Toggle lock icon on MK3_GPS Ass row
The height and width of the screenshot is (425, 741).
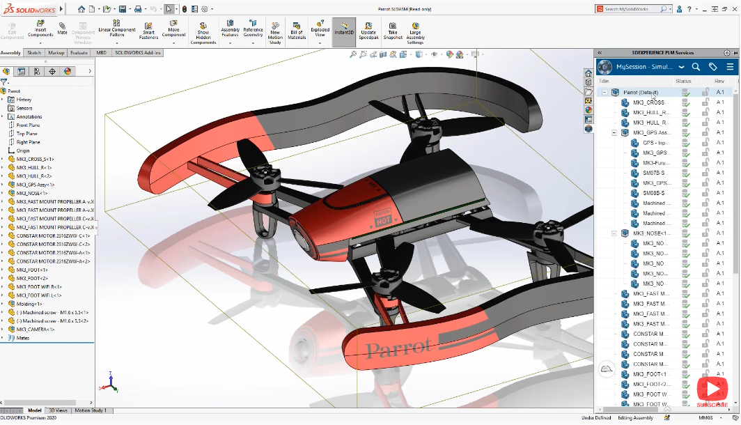[x=705, y=132]
